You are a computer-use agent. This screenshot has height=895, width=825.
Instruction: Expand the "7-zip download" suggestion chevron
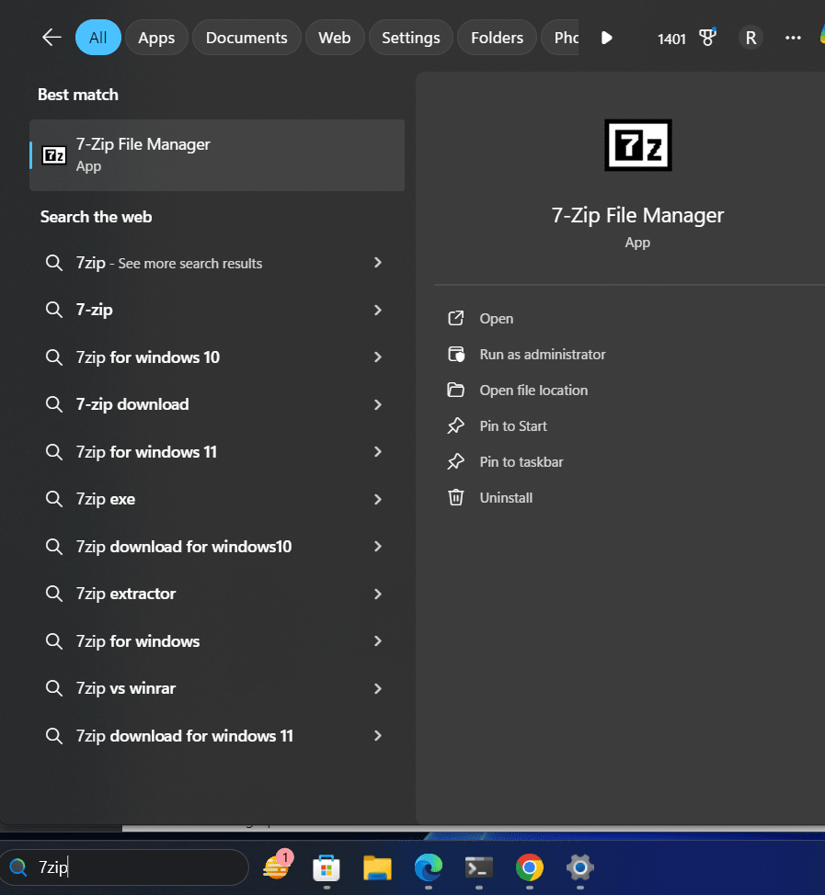[x=377, y=404]
